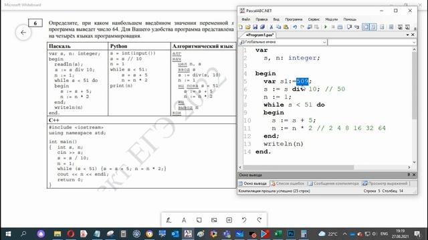Copy selection using the toolbar Copy icon
This screenshot has height=240, width=428.
[279, 27]
